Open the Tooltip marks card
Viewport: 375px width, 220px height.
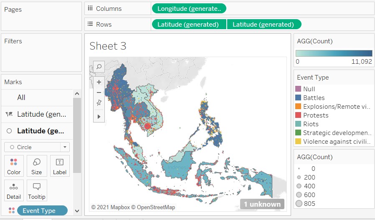37,190
